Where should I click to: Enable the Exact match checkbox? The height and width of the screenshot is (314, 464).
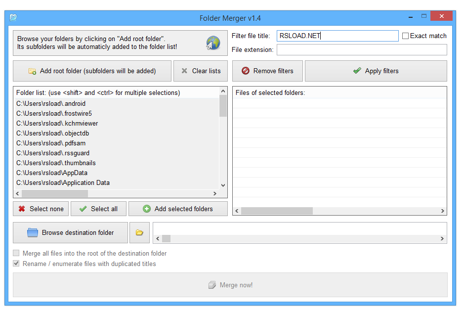coord(405,36)
